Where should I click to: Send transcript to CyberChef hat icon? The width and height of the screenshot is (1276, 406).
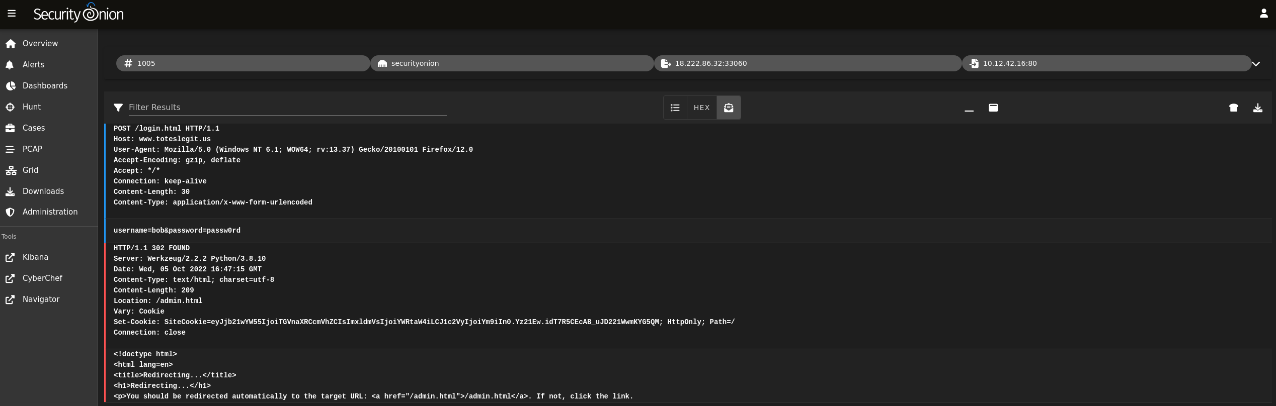pos(1234,108)
